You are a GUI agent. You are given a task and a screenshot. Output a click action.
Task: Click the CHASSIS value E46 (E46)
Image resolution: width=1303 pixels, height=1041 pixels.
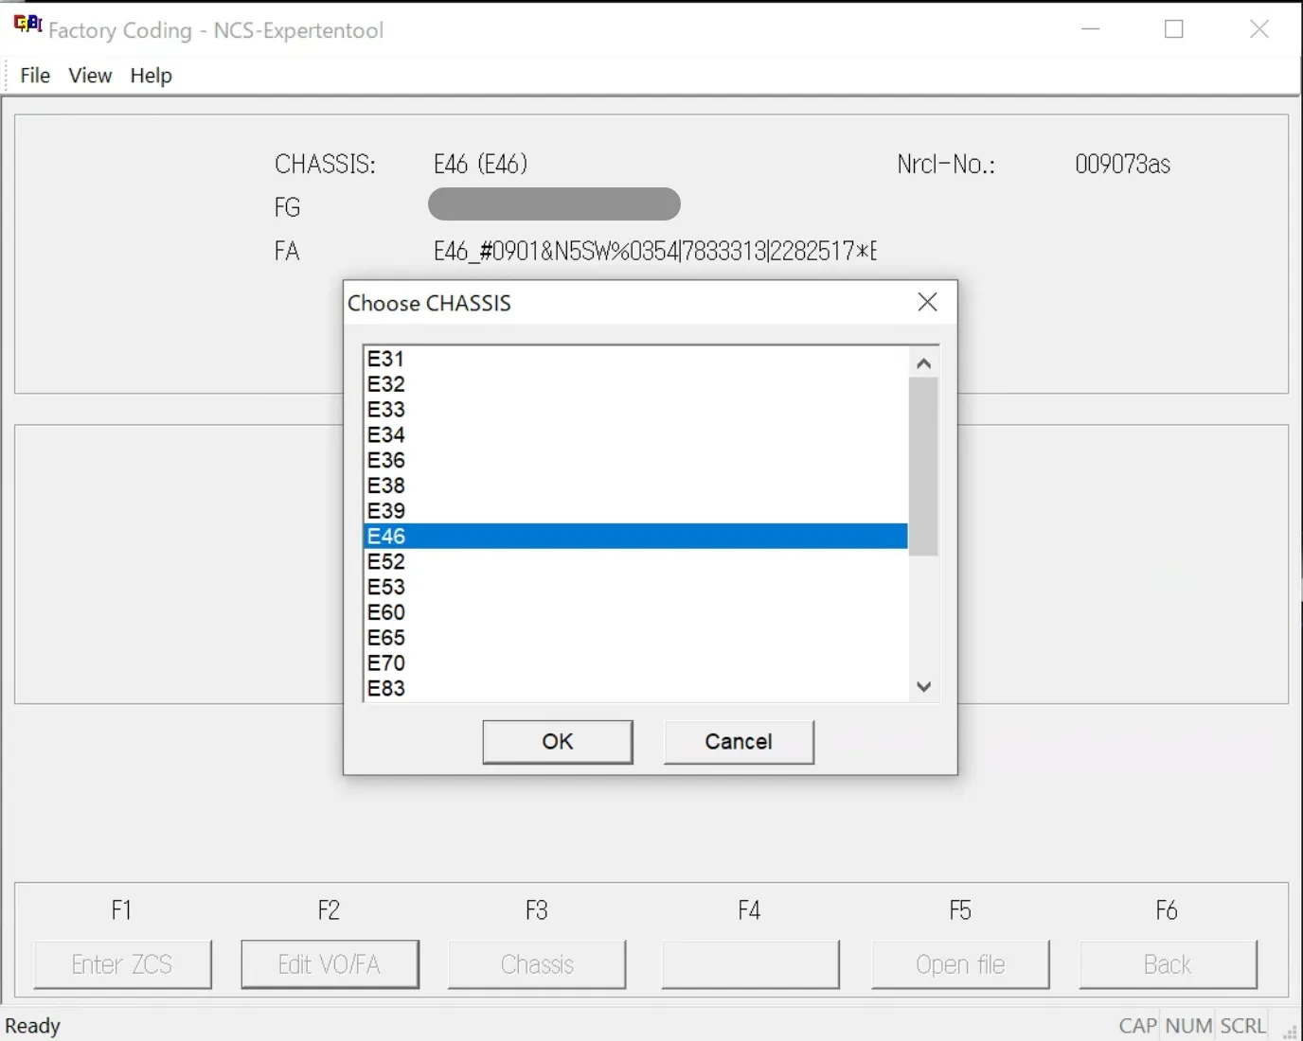[x=480, y=165]
